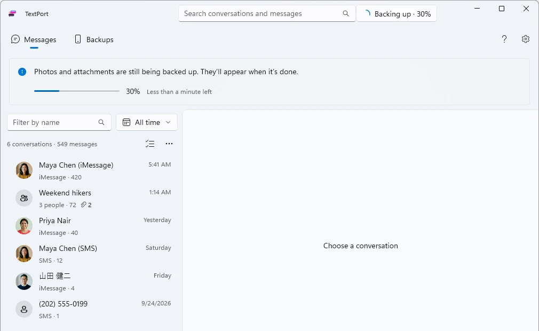The height and width of the screenshot is (331, 539).
Task: Click the 山田 健二 avatar photo
Action: pos(24,281)
